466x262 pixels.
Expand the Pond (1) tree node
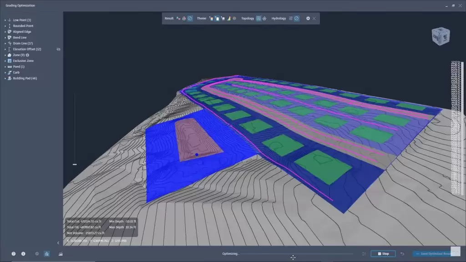(x=5, y=67)
